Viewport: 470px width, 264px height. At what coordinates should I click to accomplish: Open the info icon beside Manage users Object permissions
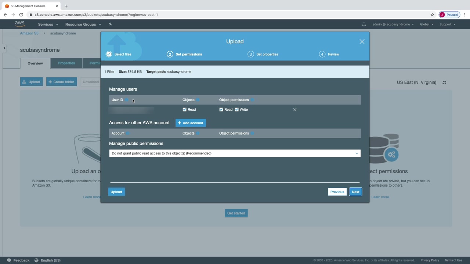[252, 100]
